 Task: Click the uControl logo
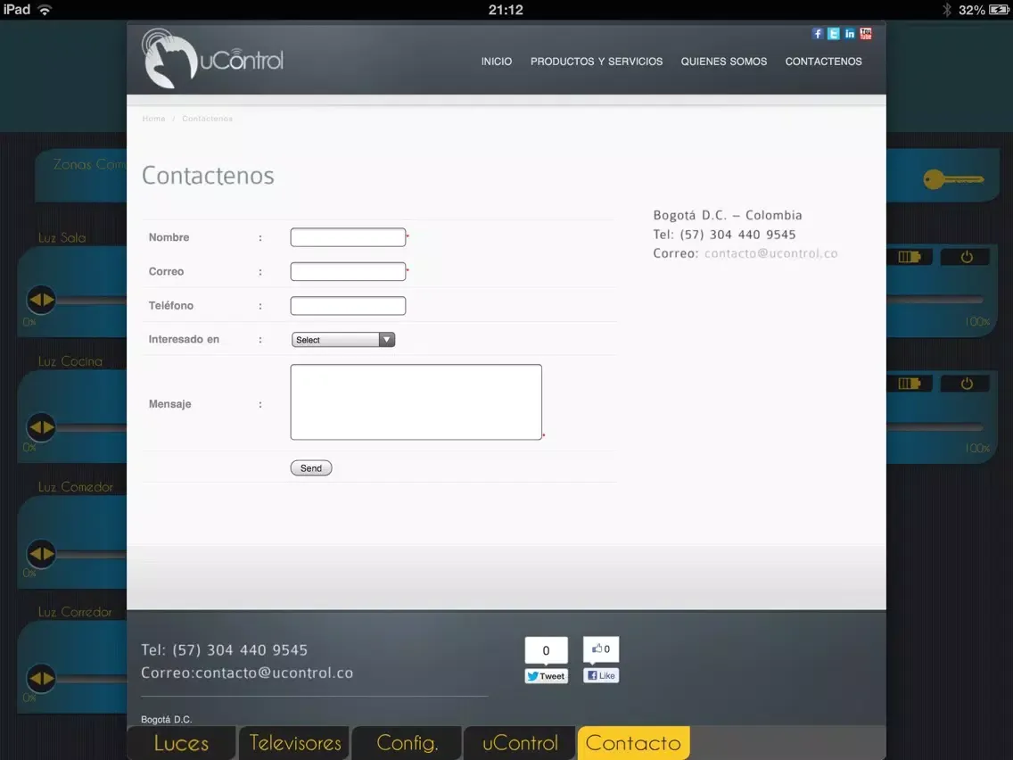click(x=213, y=59)
